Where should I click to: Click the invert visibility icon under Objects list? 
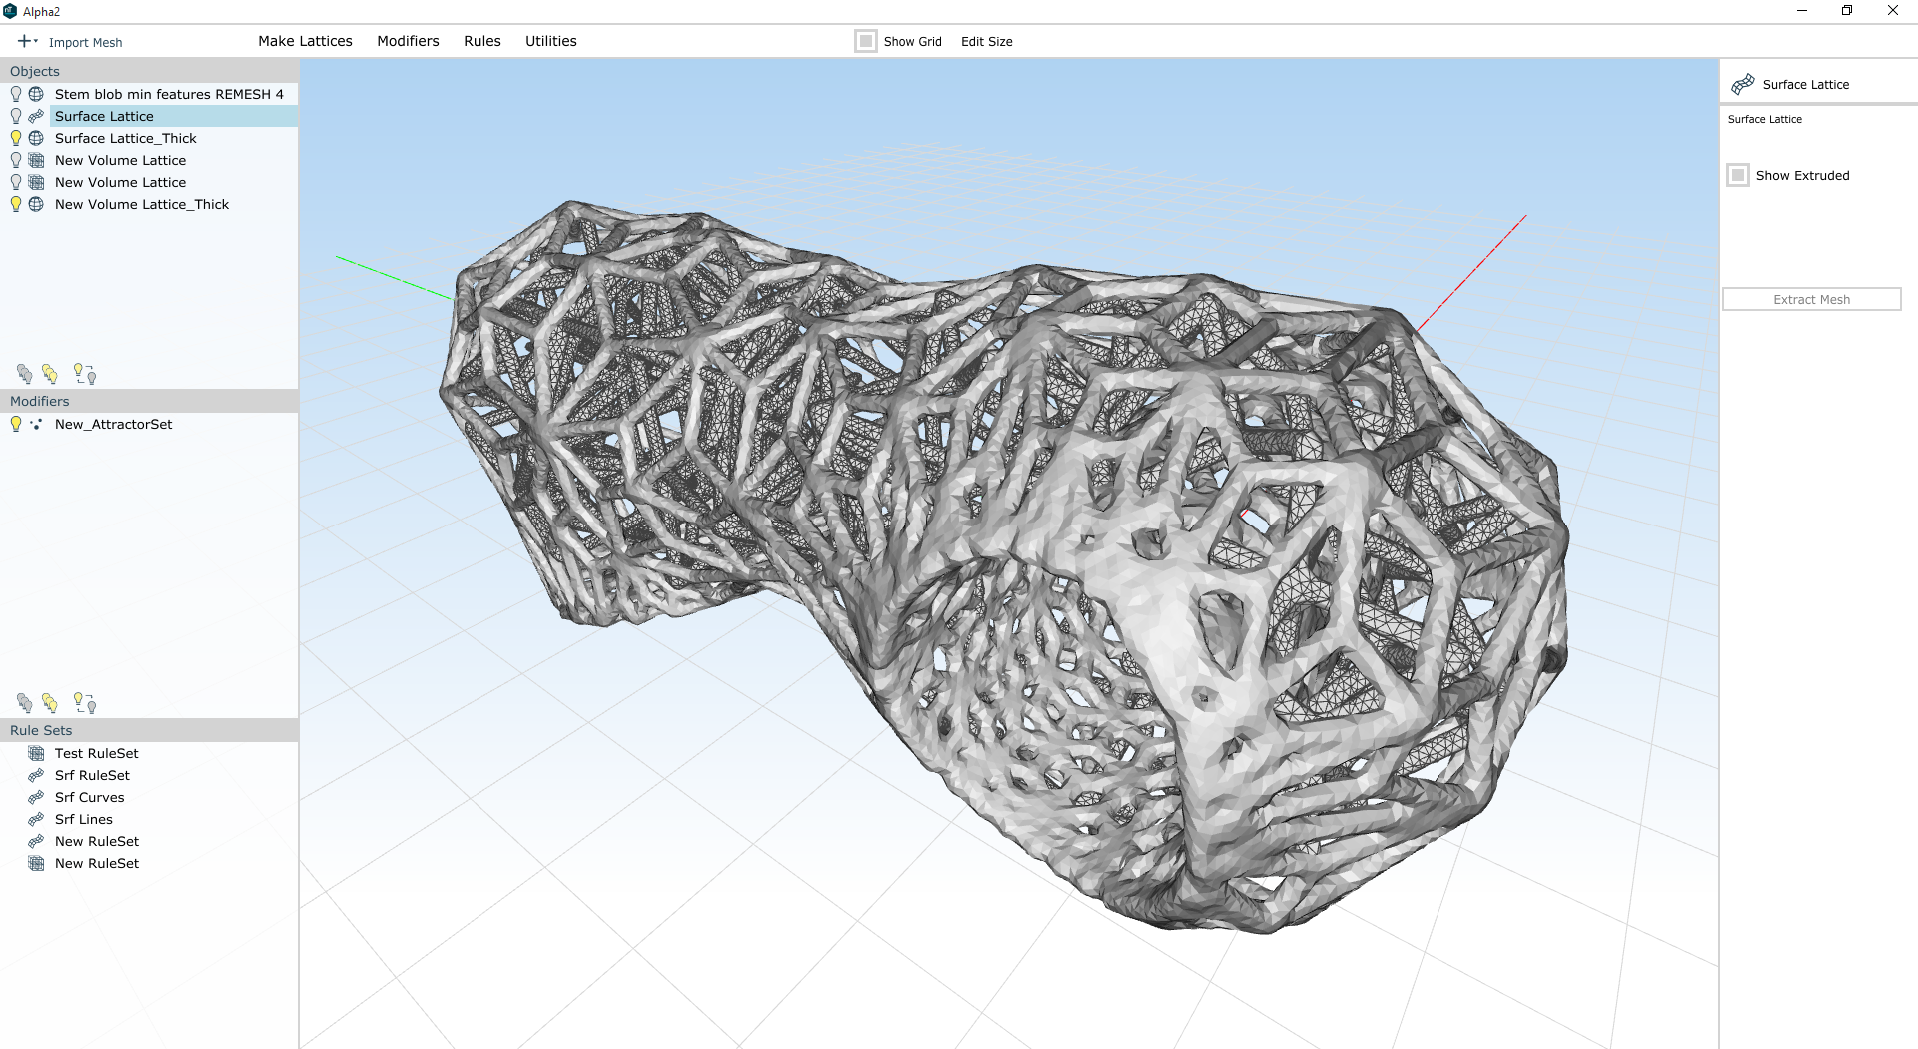(85, 374)
